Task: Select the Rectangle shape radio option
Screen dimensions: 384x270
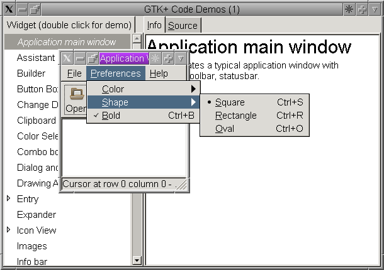Action: pos(255,116)
